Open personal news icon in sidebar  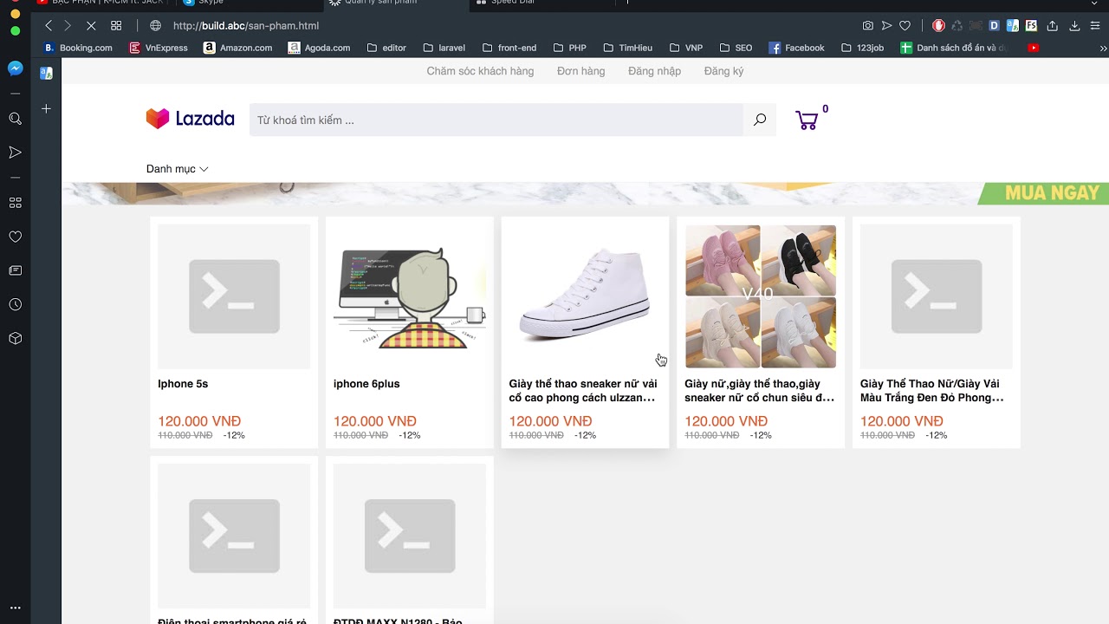point(15,270)
